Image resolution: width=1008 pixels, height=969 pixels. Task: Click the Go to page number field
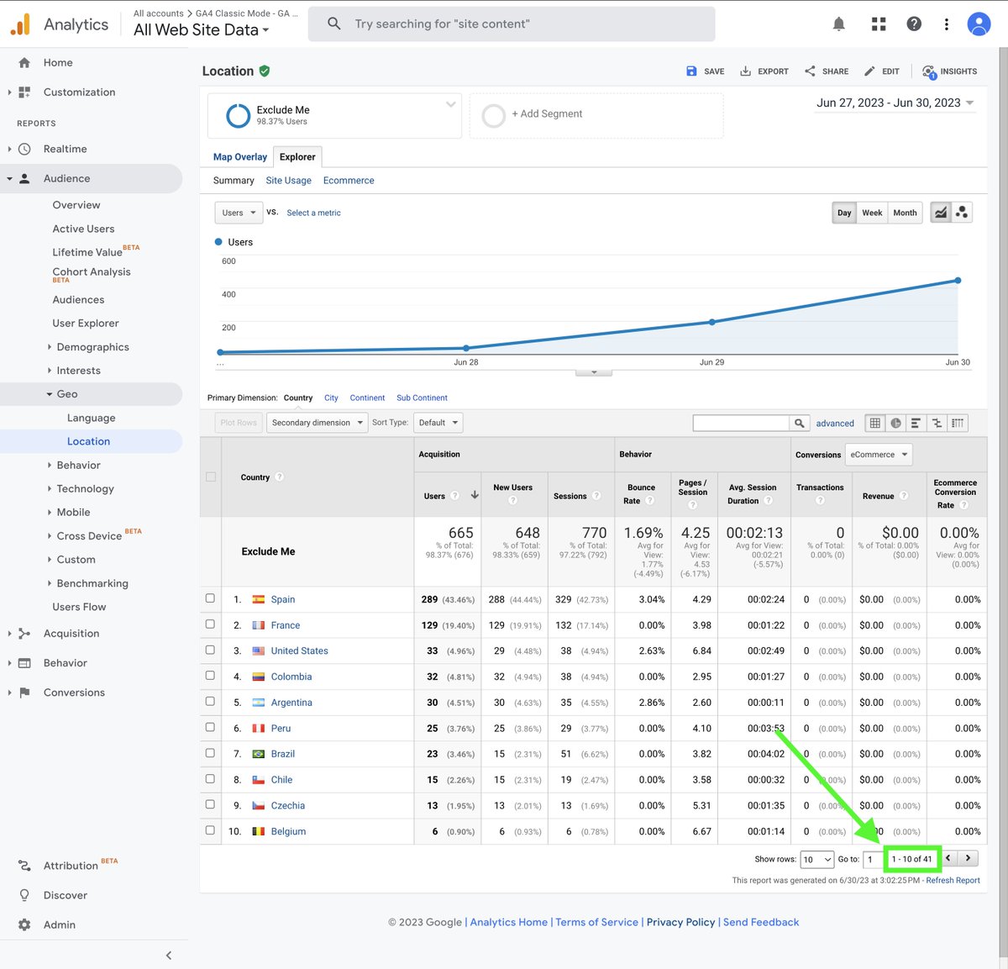pos(872,859)
